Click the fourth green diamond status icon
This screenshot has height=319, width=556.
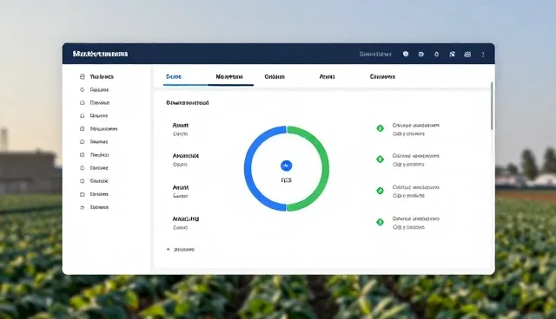point(381,222)
